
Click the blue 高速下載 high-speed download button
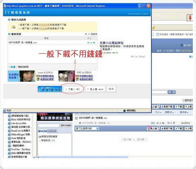coord(50,89)
